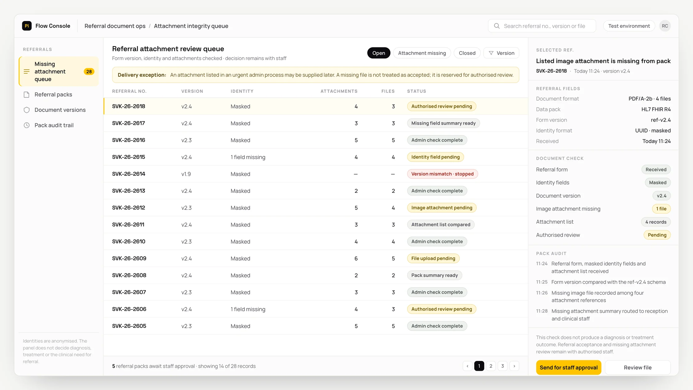Viewport: 693px width, 390px height.
Task: Select referral row SVK-26-2612
Action: (316, 208)
